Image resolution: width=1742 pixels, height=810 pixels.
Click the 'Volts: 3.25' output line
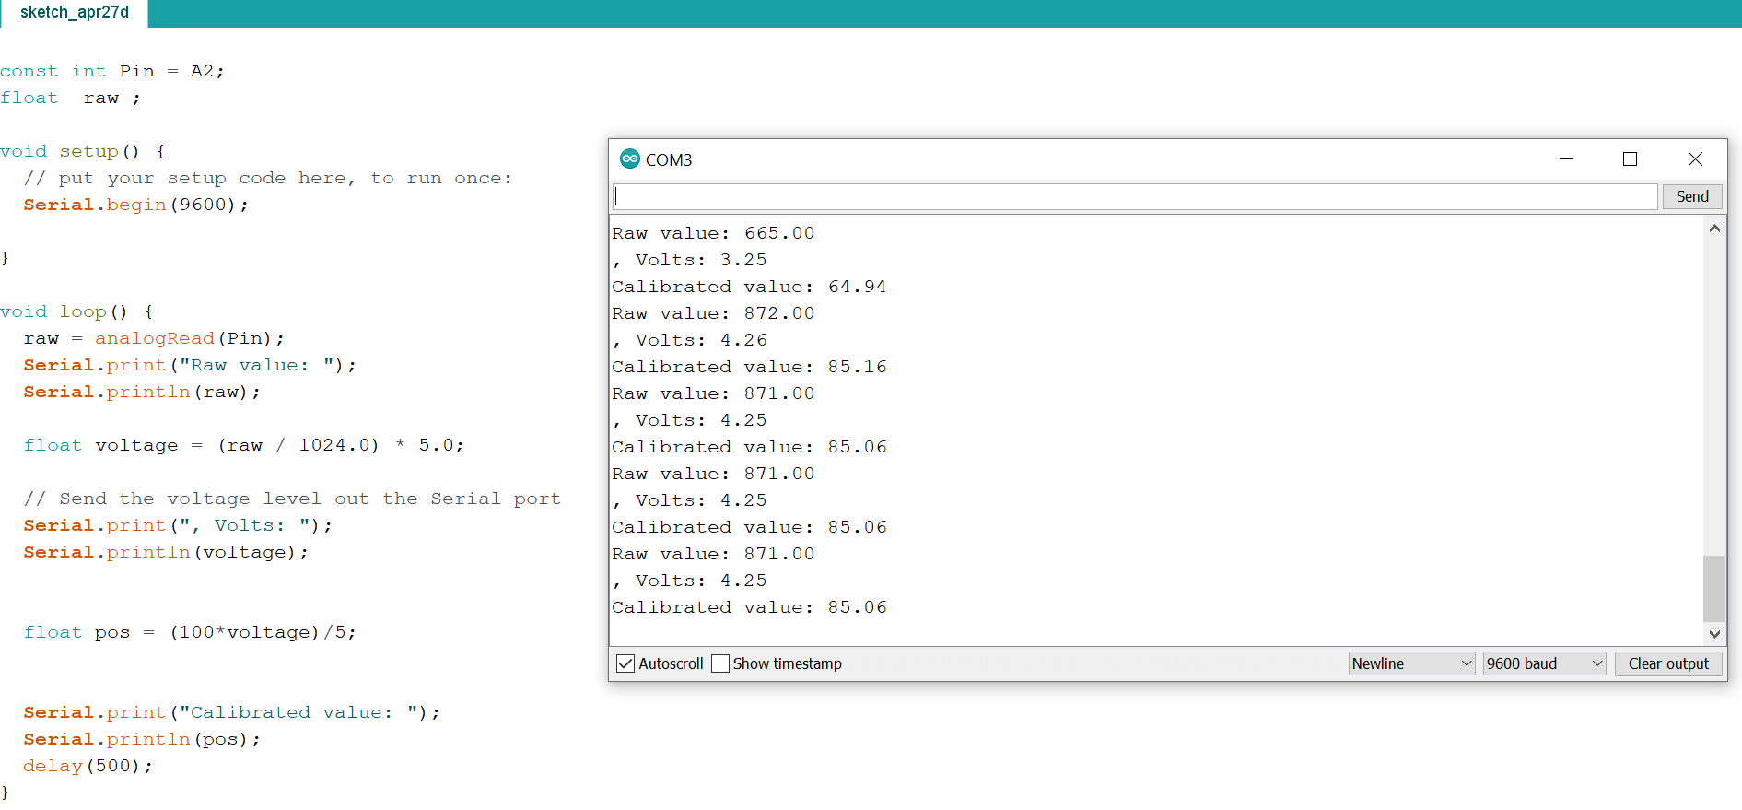tap(690, 260)
